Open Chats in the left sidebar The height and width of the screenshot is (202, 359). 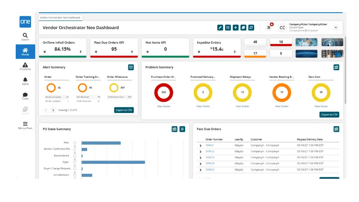[25, 96]
